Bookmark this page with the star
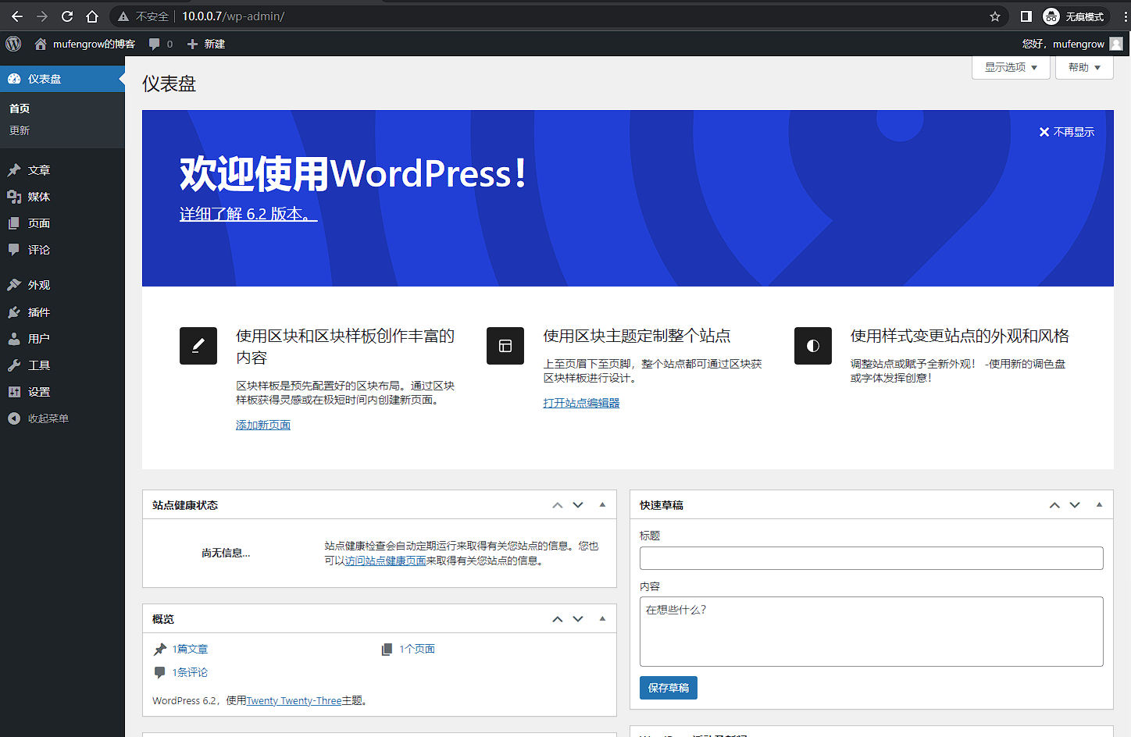Image resolution: width=1131 pixels, height=737 pixels. [x=995, y=16]
